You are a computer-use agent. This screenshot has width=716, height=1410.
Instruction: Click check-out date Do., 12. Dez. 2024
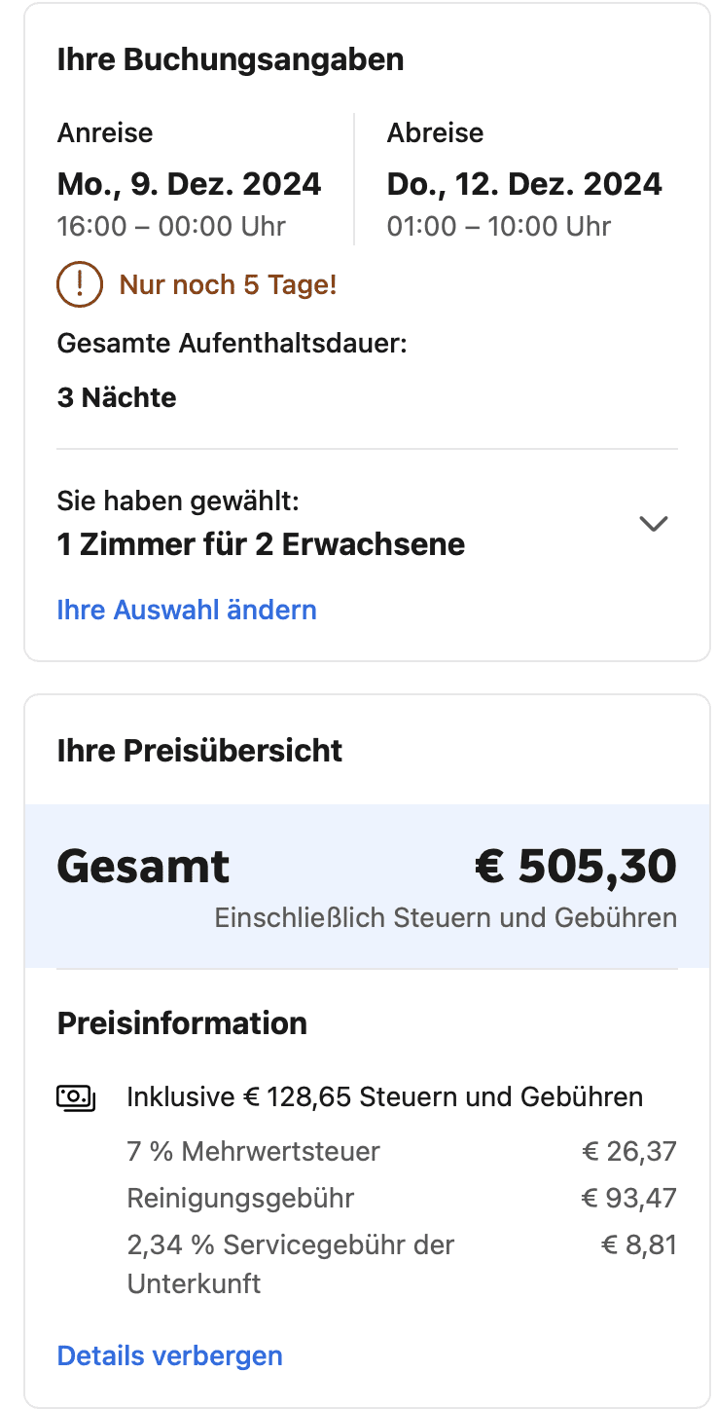pyautogui.click(x=524, y=184)
